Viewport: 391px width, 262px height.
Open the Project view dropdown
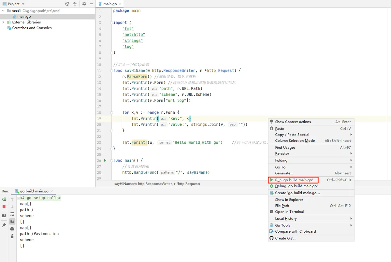(x=23, y=4)
